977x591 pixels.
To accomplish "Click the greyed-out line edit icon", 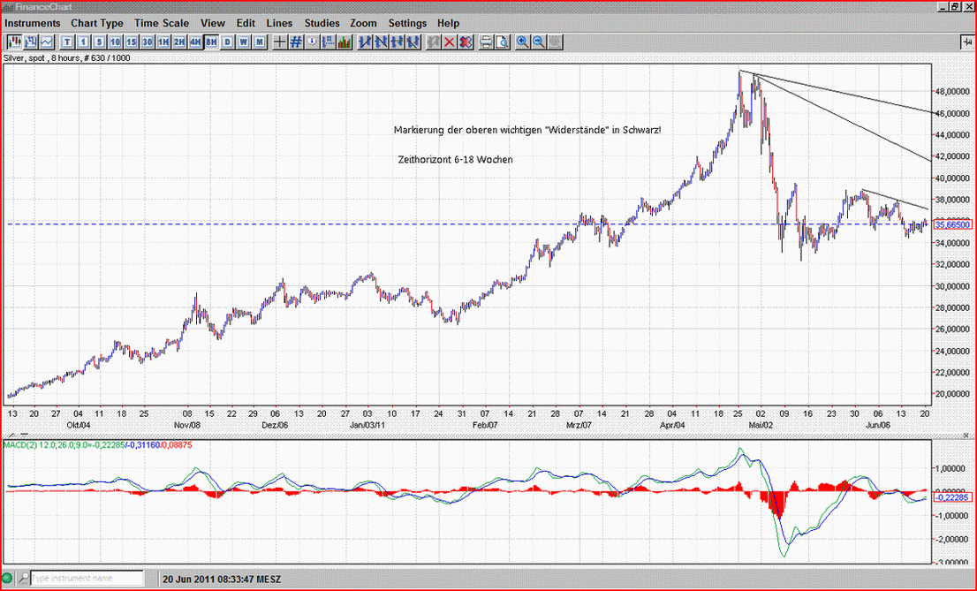I will pos(433,42).
